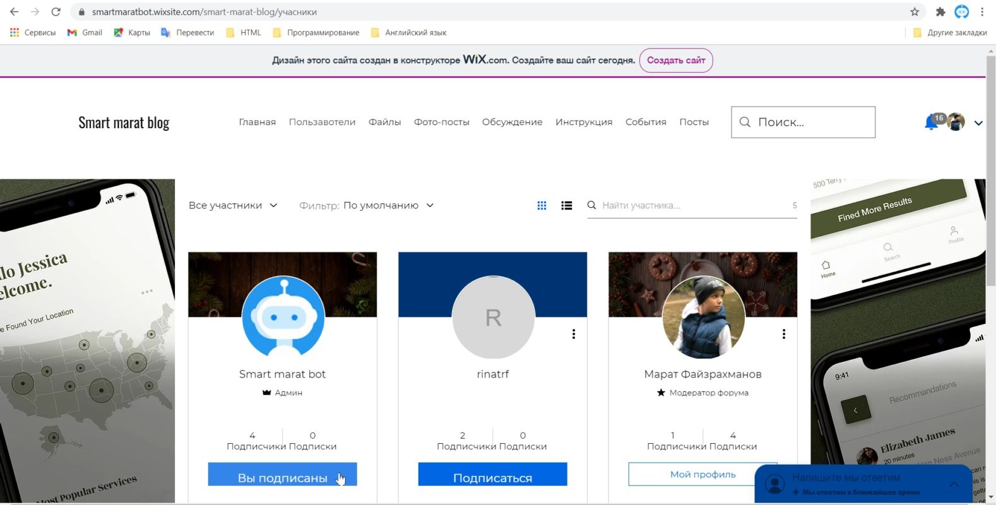The width and height of the screenshot is (996, 505).
Task: Open Сервисы apps grid bookmark
Action: [33, 32]
